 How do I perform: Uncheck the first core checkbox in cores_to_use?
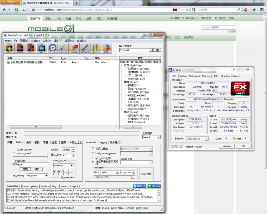pyautogui.click(x=55, y=171)
